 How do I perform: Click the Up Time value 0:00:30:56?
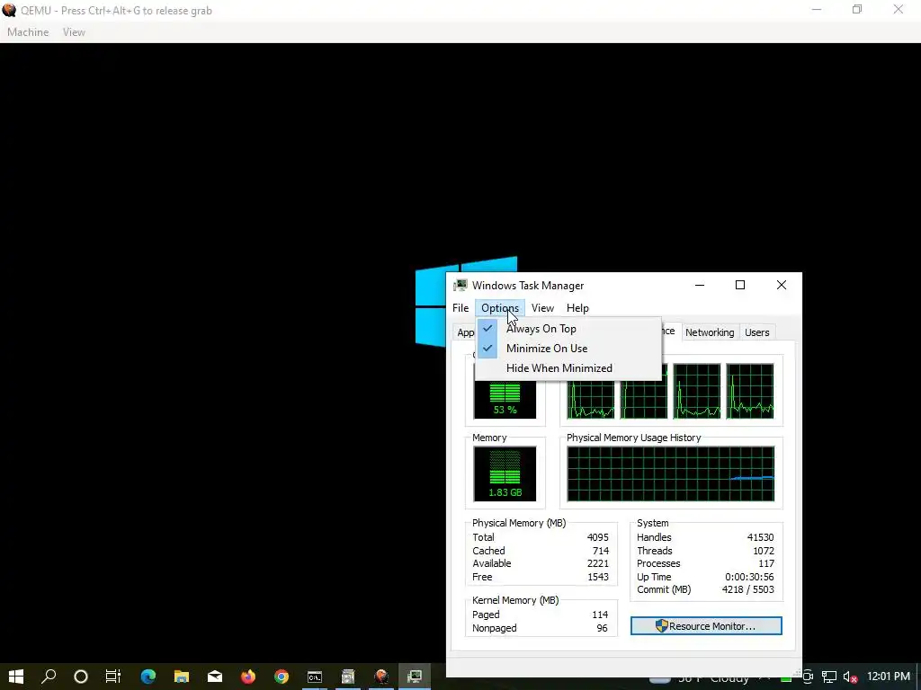coord(749,578)
